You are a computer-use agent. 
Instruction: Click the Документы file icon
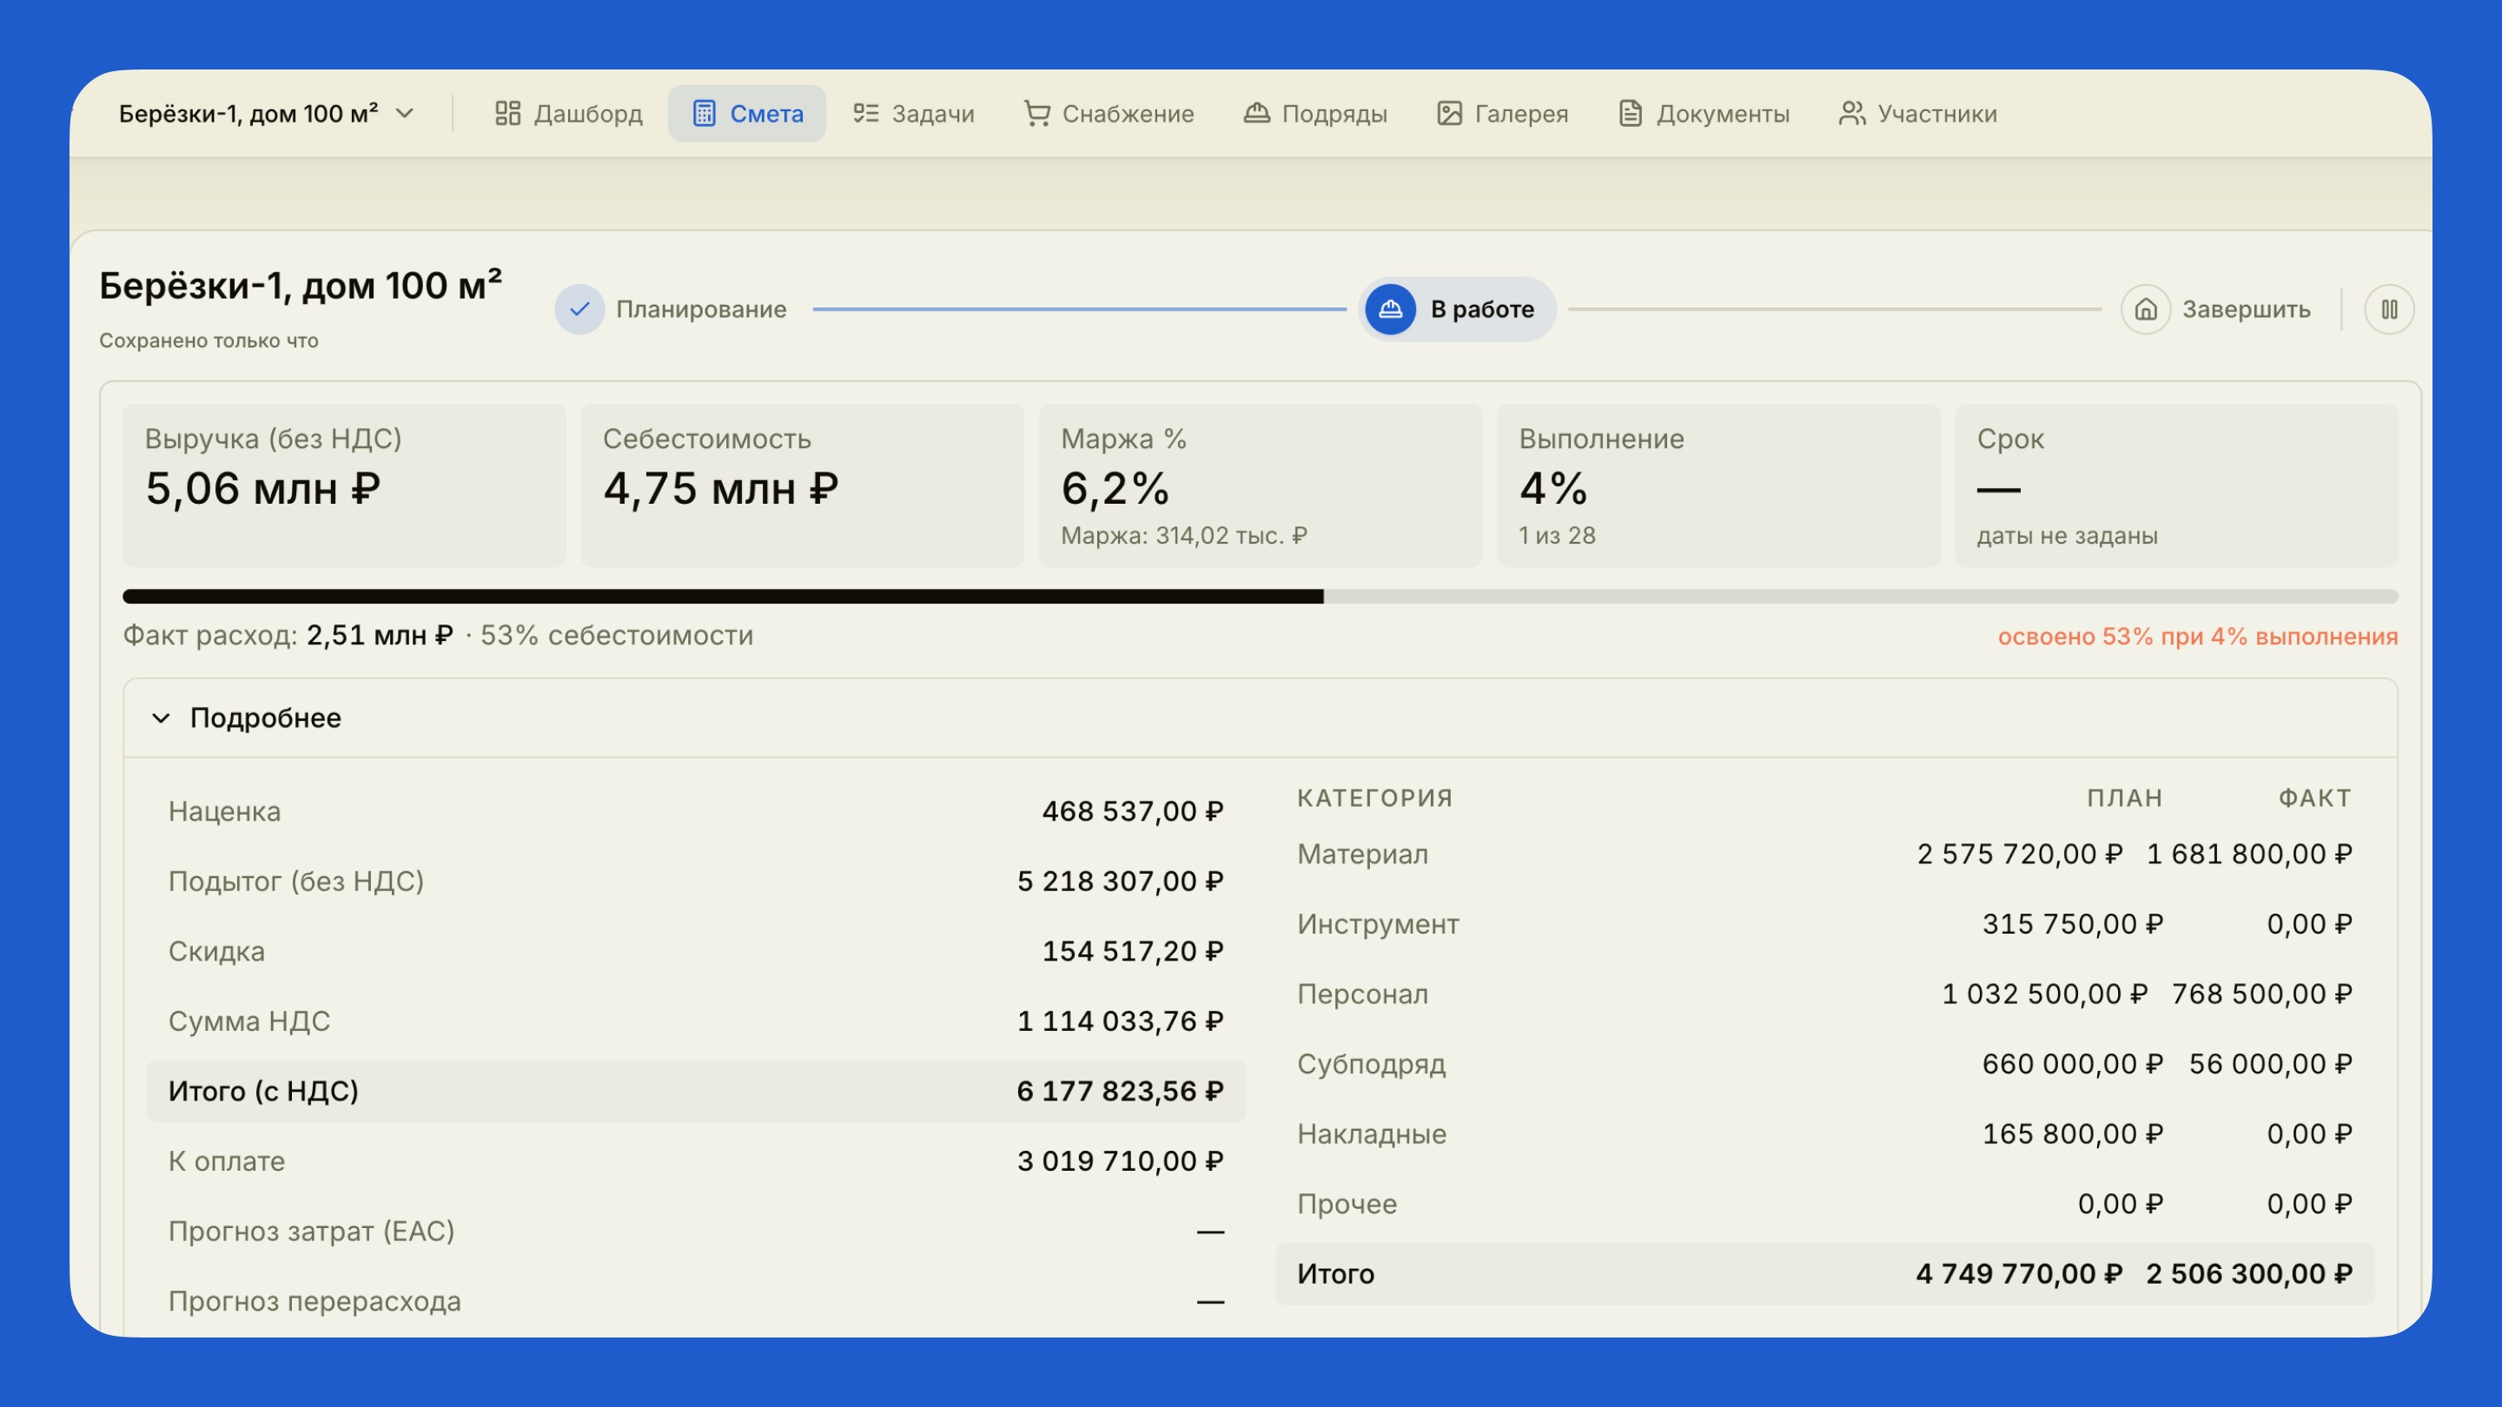[x=1631, y=114]
